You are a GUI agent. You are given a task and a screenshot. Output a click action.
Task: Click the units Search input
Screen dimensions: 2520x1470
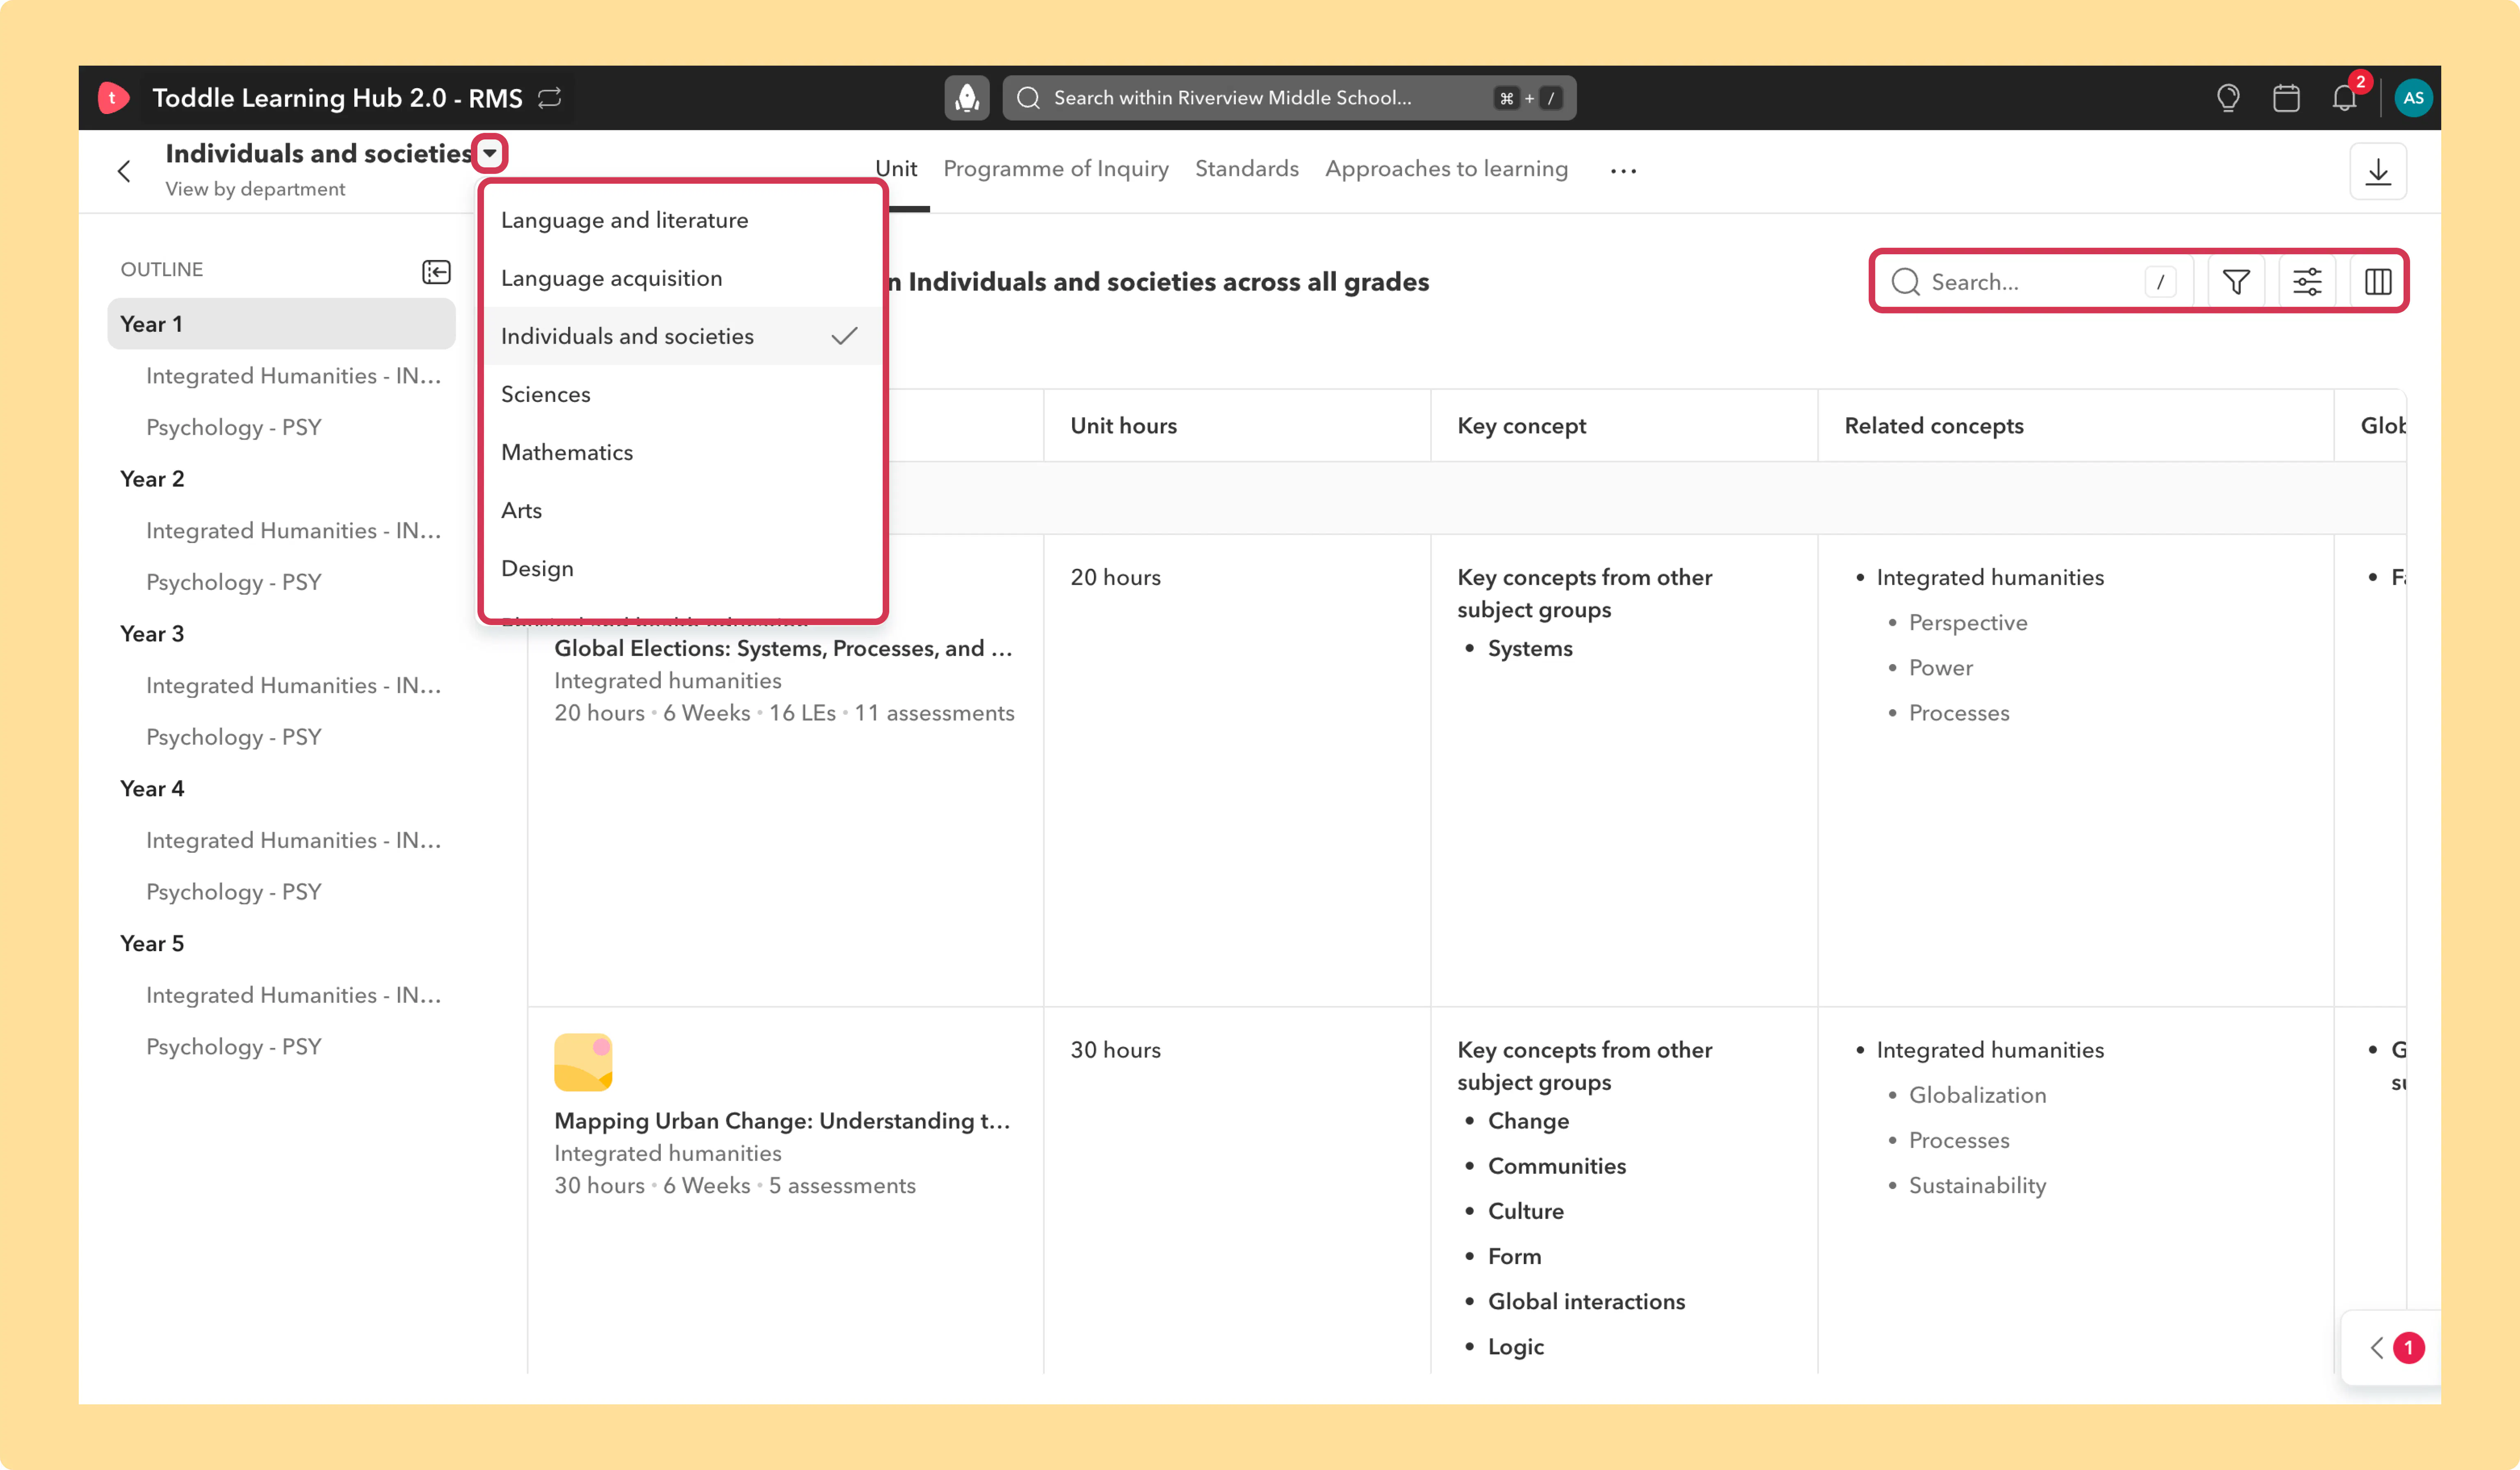[x=2033, y=282]
